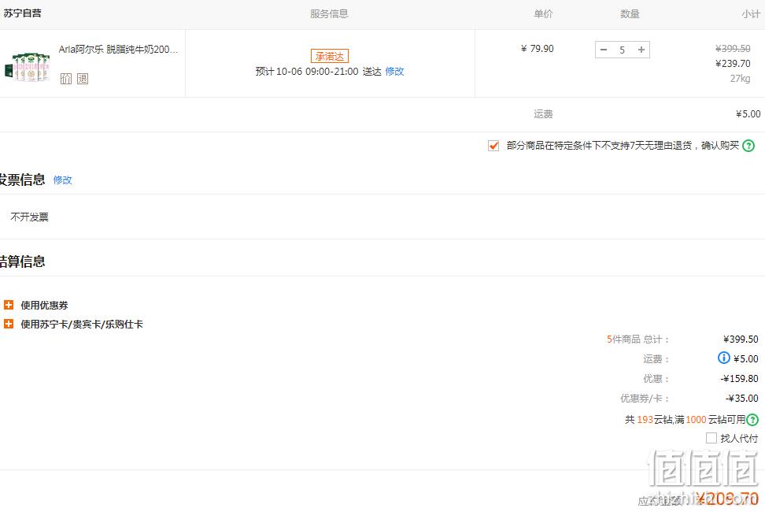Click the blue info icon beside 运费

[724, 358]
